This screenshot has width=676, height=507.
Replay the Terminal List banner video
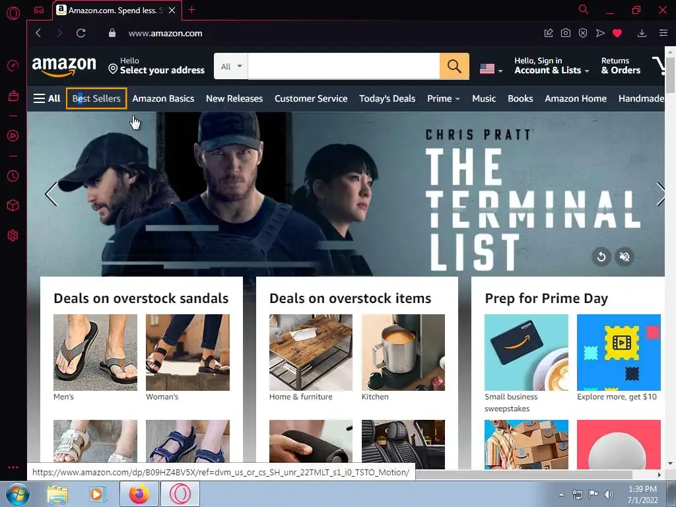tap(601, 257)
